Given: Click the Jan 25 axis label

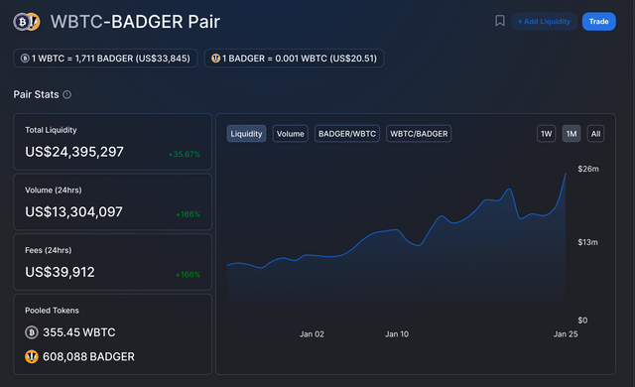Looking at the screenshot, I should pos(566,334).
